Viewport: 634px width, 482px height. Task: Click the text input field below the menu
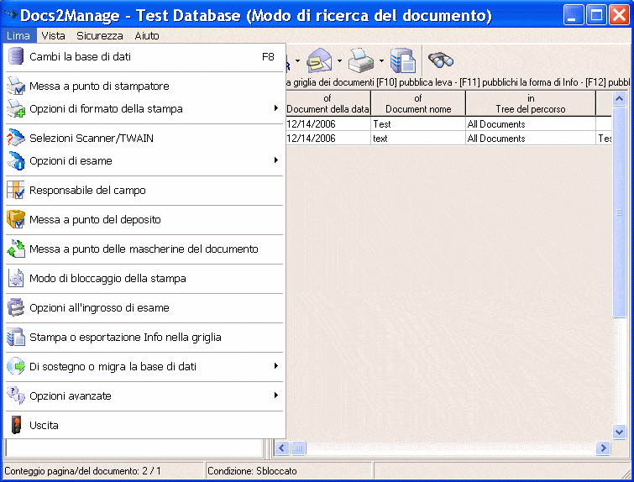(134, 449)
